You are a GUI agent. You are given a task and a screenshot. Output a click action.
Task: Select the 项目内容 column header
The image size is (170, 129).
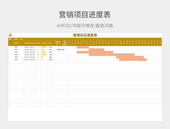16,43
